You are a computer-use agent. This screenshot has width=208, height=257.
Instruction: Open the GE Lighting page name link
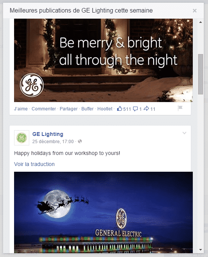tap(48, 134)
